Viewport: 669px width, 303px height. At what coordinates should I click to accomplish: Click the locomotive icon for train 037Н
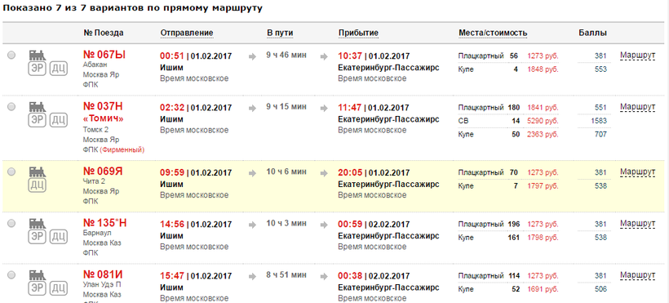point(38,107)
